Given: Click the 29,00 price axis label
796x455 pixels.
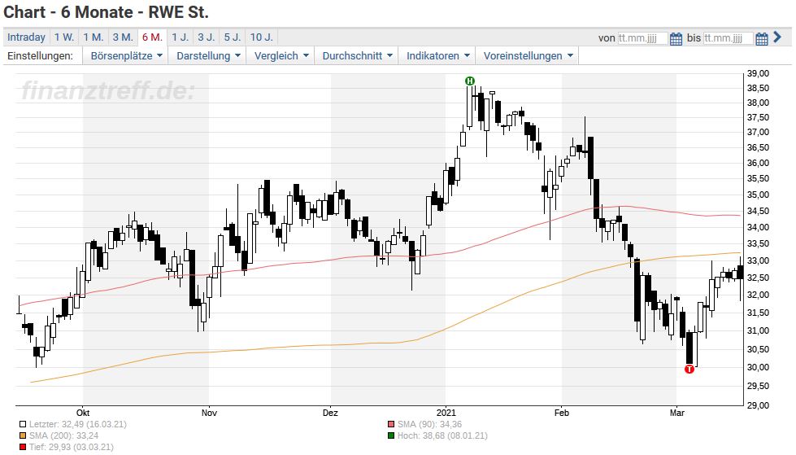Looking at the screenshot, I should click(759, 405).
